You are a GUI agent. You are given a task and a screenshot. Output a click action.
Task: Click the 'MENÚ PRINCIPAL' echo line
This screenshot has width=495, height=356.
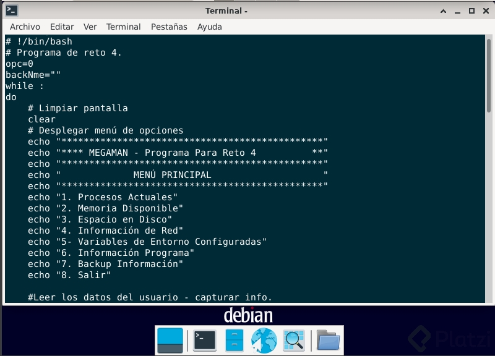pyautogui.click(x=178, y=175)
